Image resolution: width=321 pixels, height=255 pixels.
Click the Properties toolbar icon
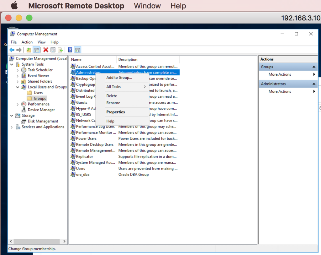click(x=53, y=50)
